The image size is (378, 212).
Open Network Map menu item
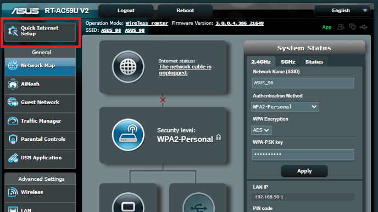click(x=40, y=67)
